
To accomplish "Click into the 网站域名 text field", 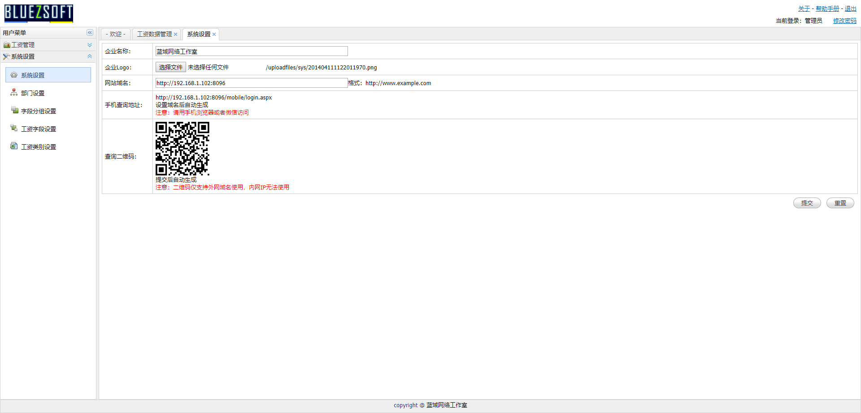I will pyautogui.click(x=251, y=83).
